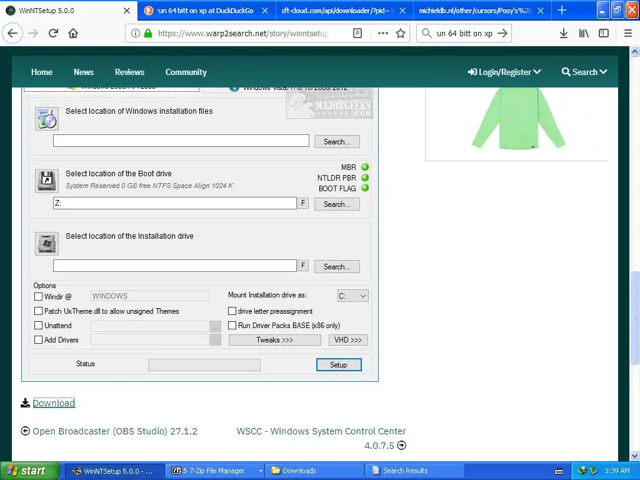Open the Open Broadcaster OBS Studio 27.1.2 link
The height and width of the screenshot is (480, 640).
click(x=115, y=431)
